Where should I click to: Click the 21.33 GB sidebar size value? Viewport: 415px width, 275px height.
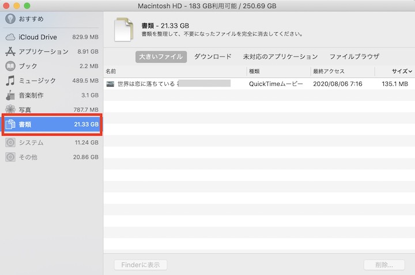pyautogui.click(x=86, y=124)
